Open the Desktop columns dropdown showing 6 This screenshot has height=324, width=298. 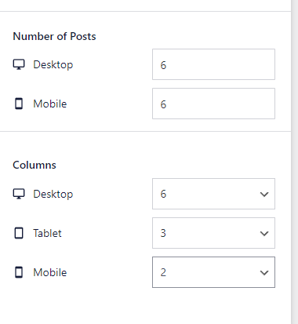click(x=213, y=194)
